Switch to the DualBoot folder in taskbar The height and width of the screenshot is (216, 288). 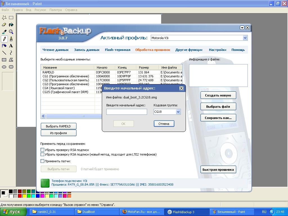(x=97, y=212)
